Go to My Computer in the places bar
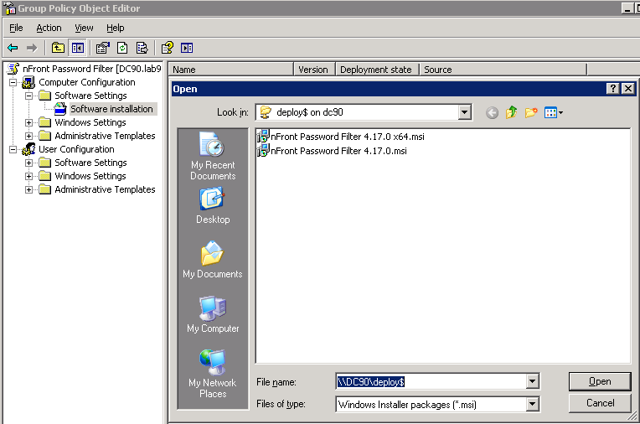 [x=213, y=314]
